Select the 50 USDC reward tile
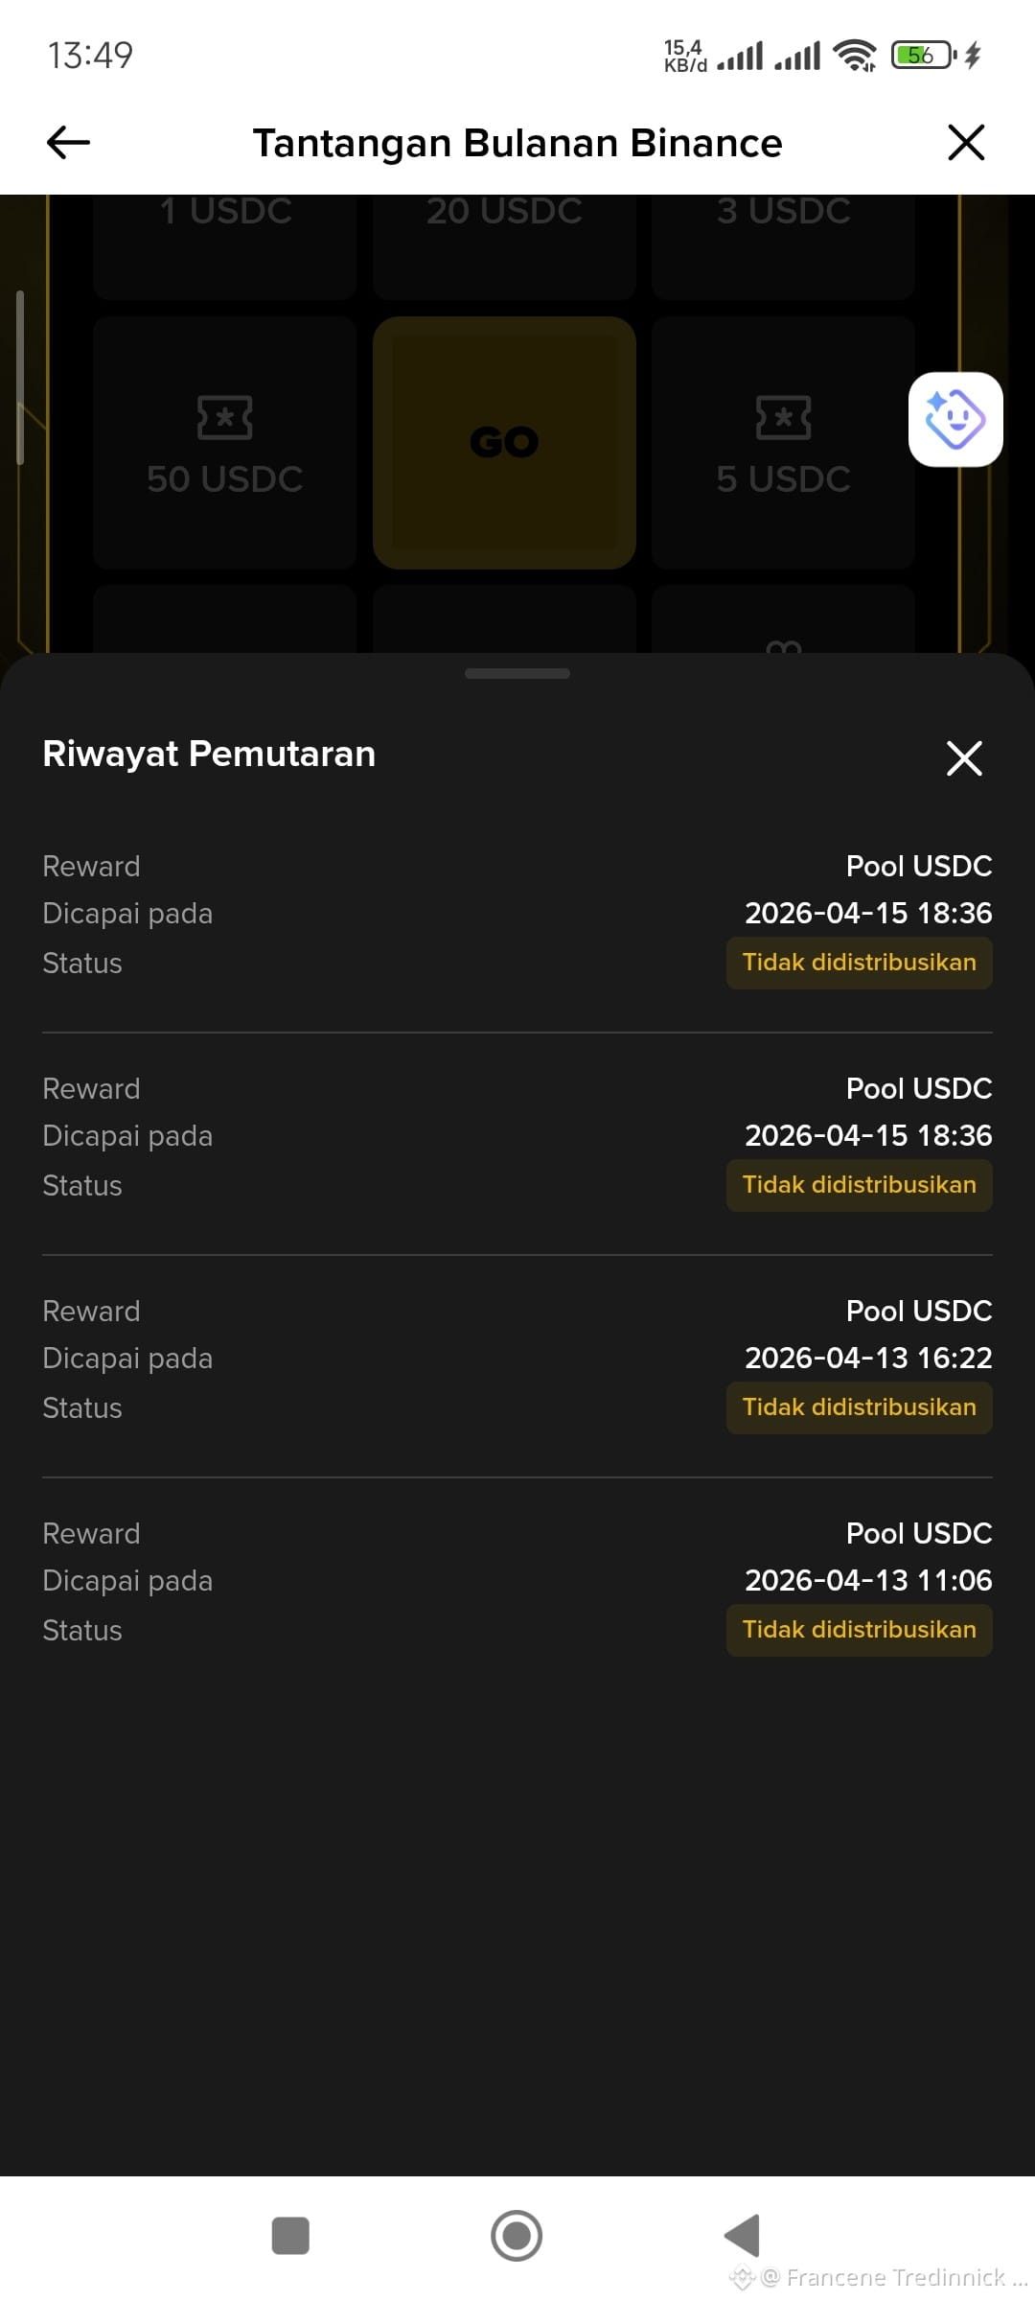 (x=225, y=443)
